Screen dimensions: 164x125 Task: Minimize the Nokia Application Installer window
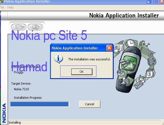click(149, 2)
